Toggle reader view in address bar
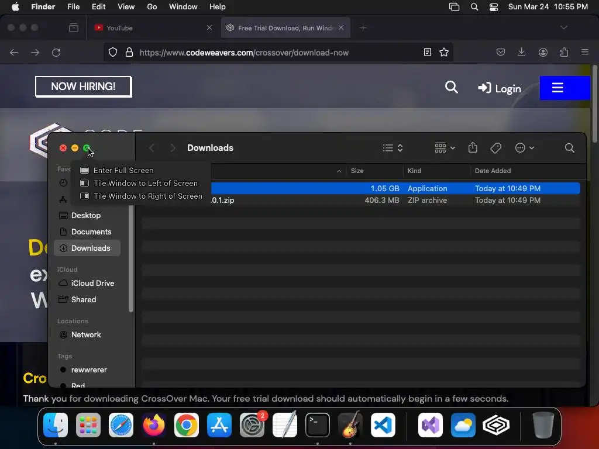 [x=428, y=52]
